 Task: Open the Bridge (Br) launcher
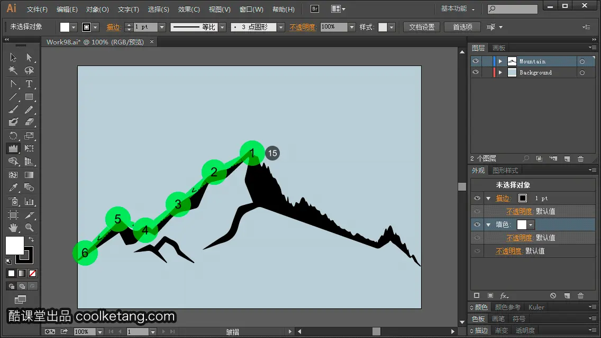point(315,9)
